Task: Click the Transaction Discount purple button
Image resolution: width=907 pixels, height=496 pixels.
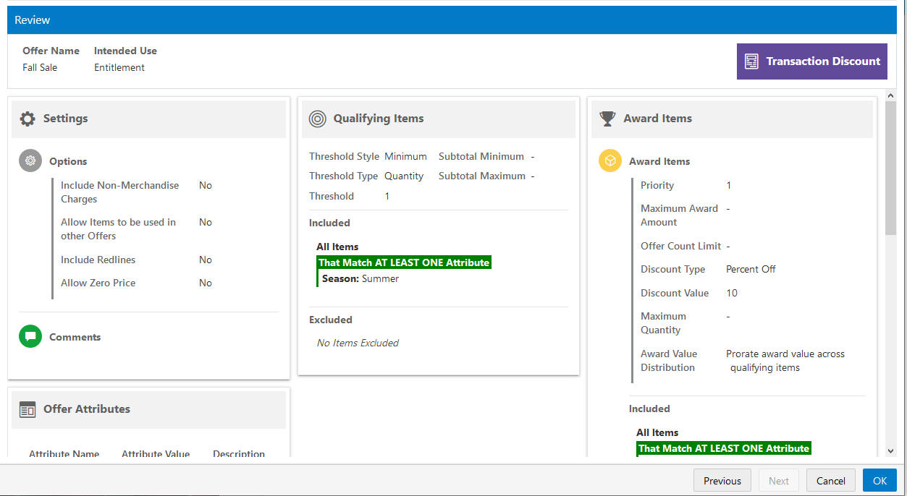Action: pos(812,61)
